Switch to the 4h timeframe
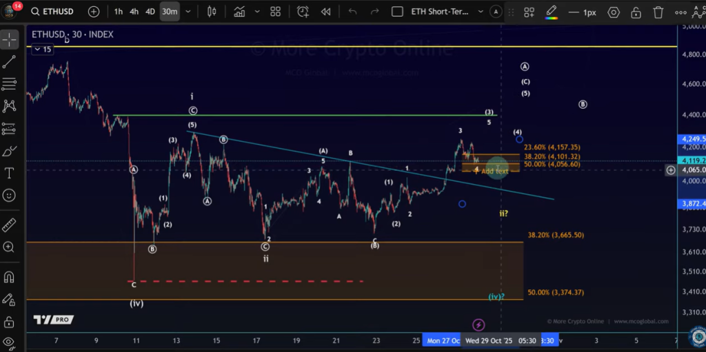 pyautogui.click(x=134, y=12)
